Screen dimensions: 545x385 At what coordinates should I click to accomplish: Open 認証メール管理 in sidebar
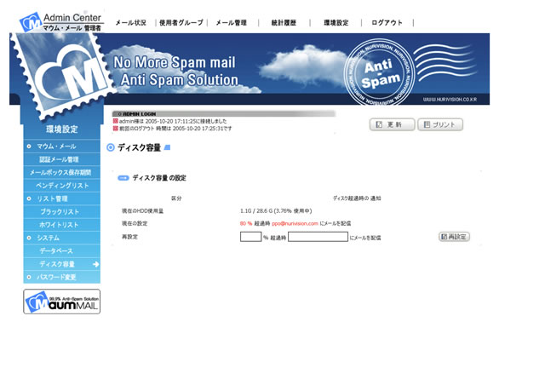click(61, 159)
